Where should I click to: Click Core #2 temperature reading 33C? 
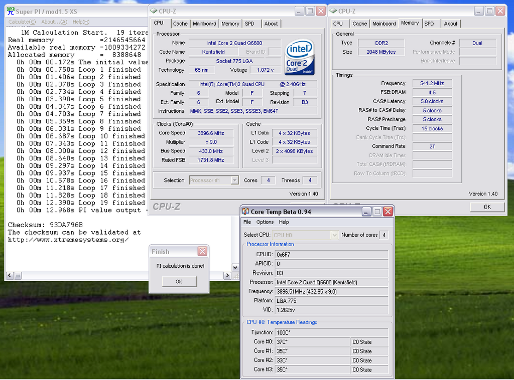312,360
